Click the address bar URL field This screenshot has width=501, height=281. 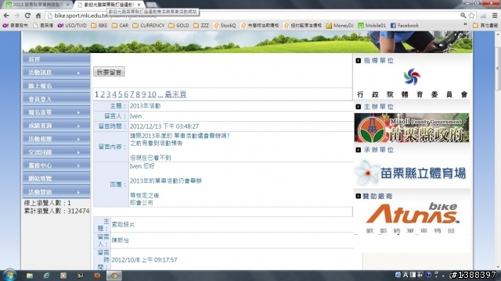click(252, 16)
